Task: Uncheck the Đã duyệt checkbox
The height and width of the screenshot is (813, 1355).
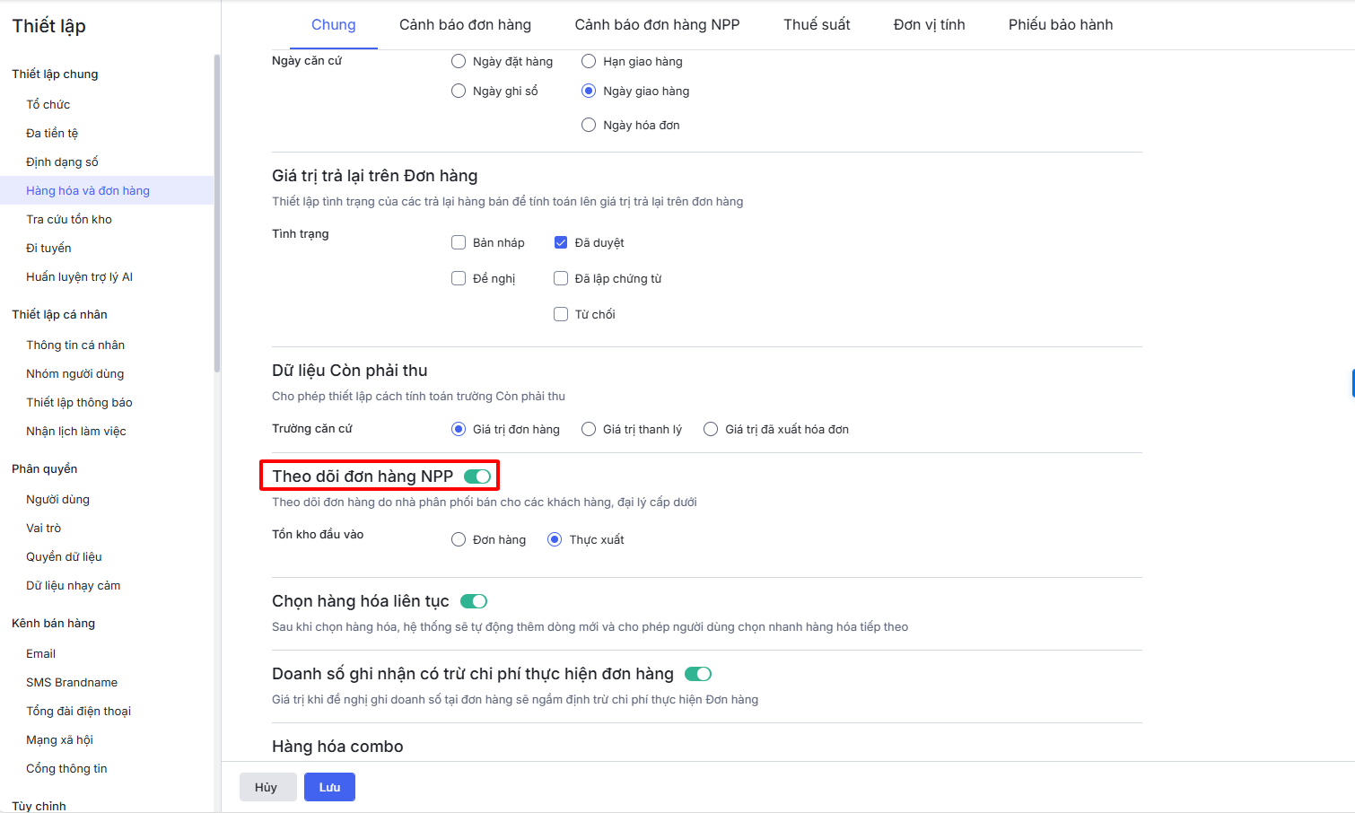Action: [x=561, y=242]
